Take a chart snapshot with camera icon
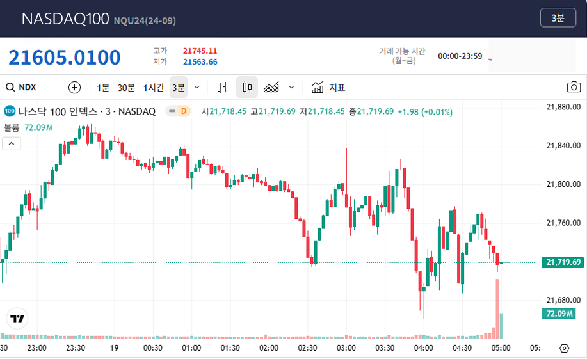587x359 pixels. tap(574, 87)
